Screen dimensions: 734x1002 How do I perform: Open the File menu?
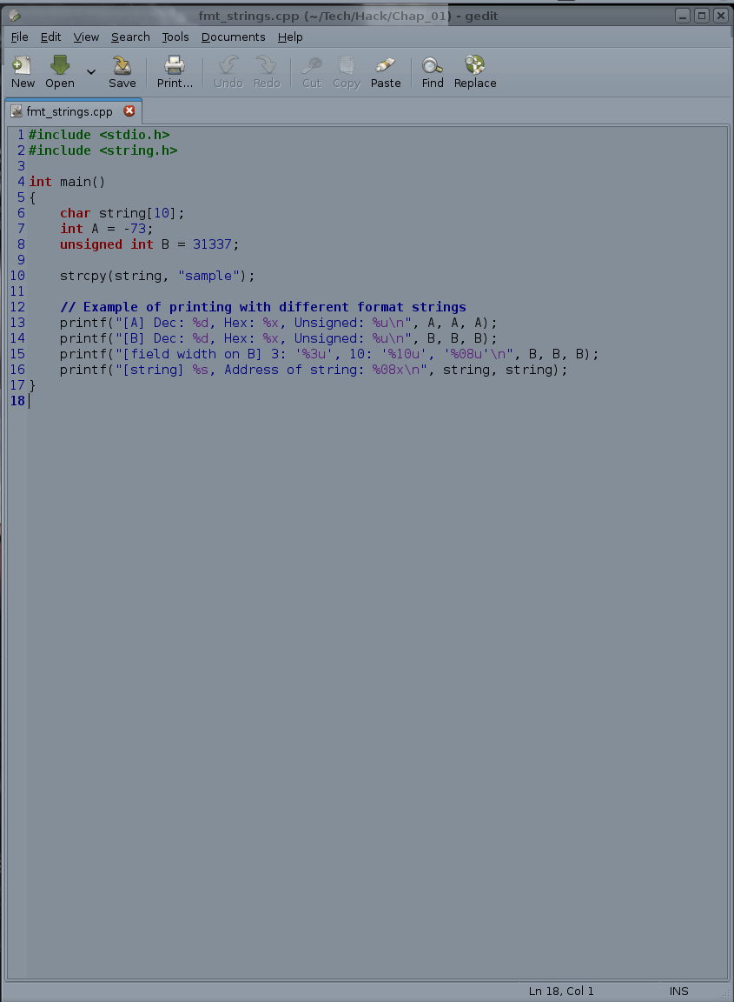[x=20, y=37]
